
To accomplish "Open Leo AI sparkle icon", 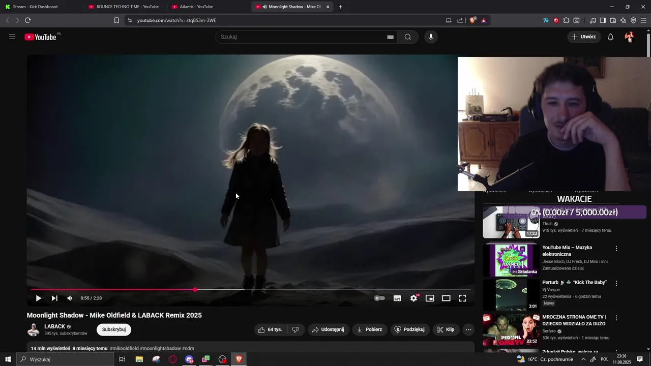I will [x=623, y=20].
